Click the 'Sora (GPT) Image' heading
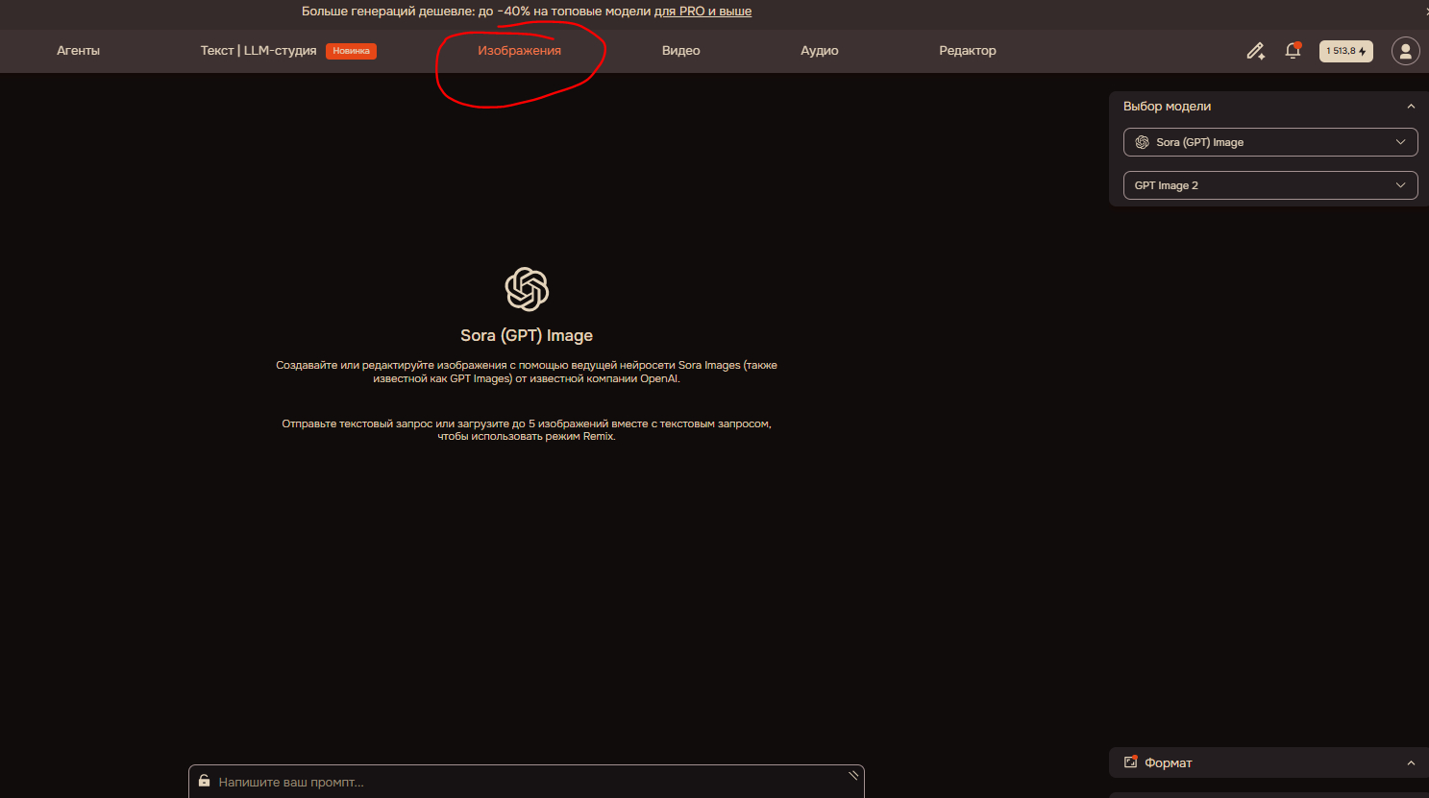 tap(527, 335)
